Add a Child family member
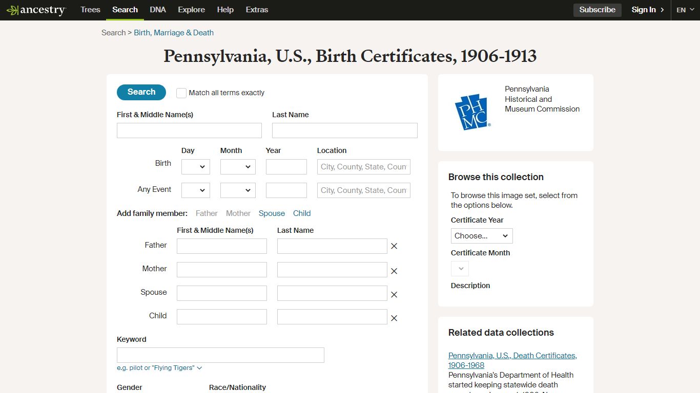Image resolution: width=700 pixels, height=393 pixels. 302,213
